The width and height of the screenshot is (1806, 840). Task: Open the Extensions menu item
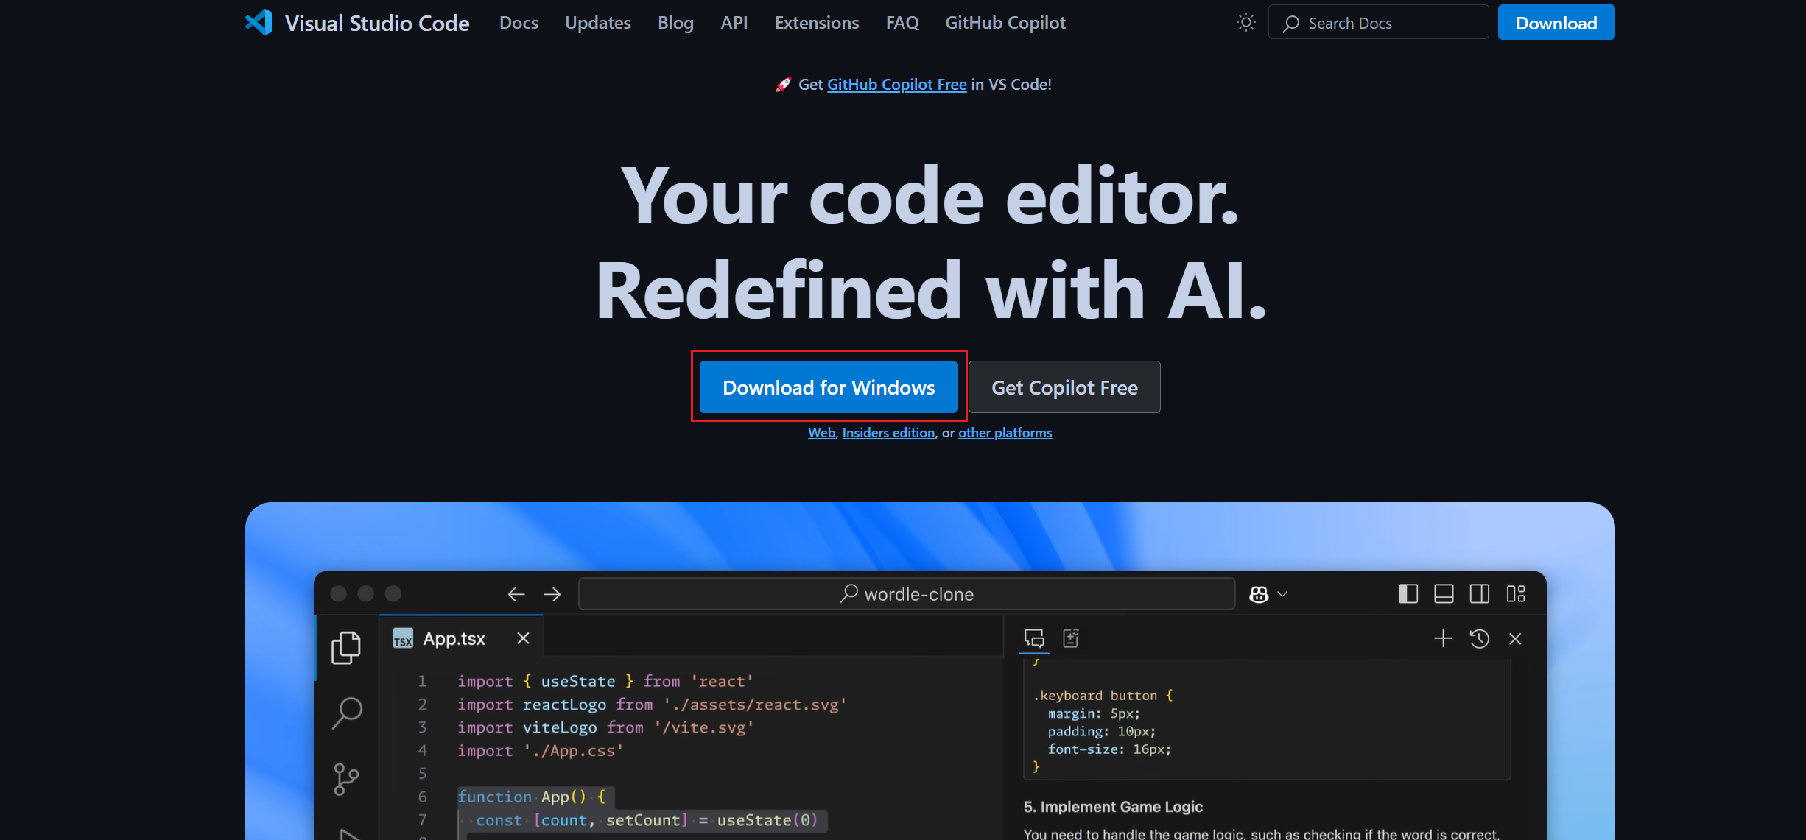point(816,23)
